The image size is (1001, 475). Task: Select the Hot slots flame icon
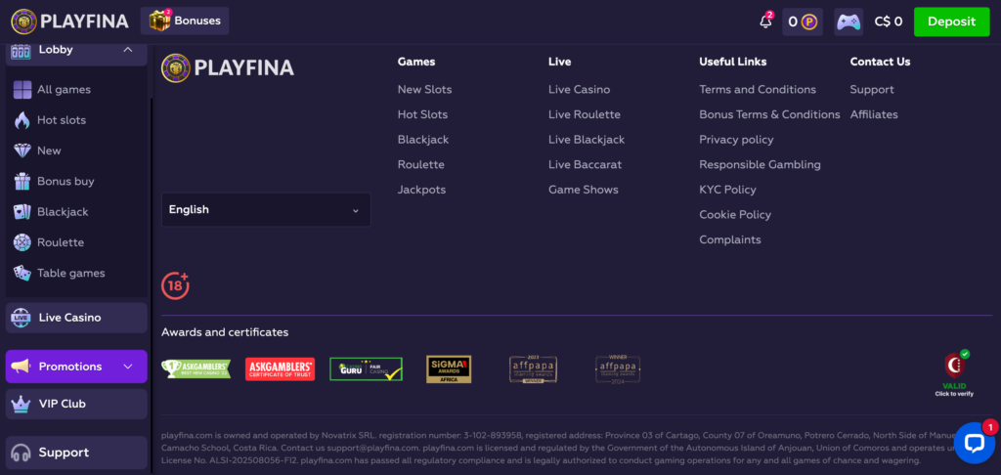(22, 120)
